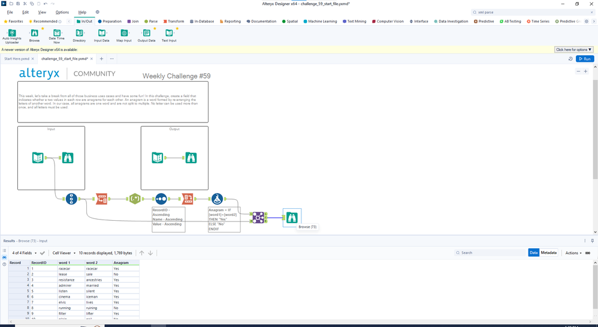This screenshot has height=327, width=598.
Task: Open the globe language icon
Action: 97,12
